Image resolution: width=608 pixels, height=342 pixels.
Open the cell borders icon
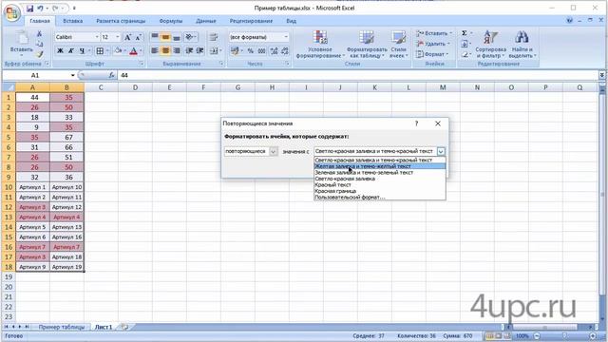100,50
